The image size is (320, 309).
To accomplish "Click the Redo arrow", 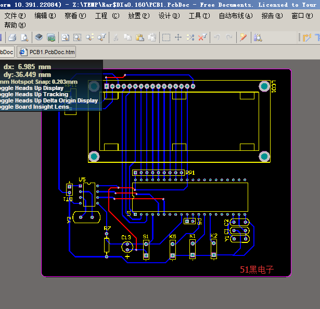I will coord(229,37).
